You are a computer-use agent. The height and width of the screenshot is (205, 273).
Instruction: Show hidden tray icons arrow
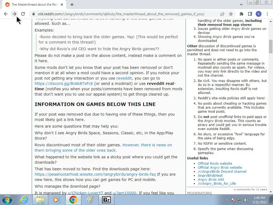tap(227, 200)
